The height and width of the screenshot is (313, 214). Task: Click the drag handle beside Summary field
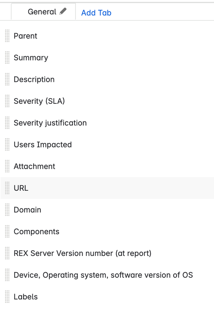(x=7, y=58)
